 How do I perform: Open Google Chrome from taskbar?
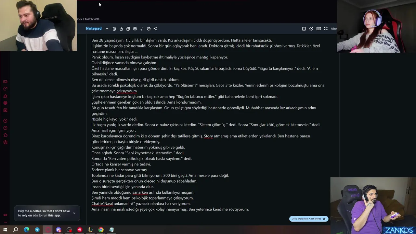tap(101, 230)
